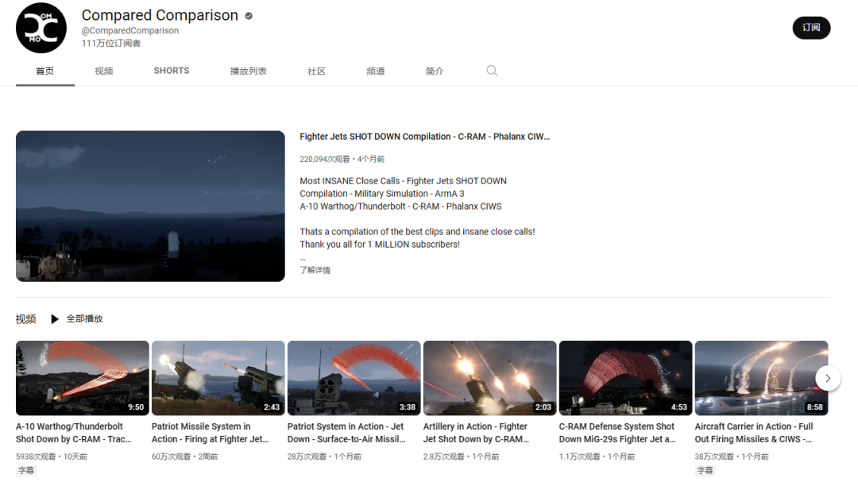Open the SHORTS tab

tap(172, 71)
